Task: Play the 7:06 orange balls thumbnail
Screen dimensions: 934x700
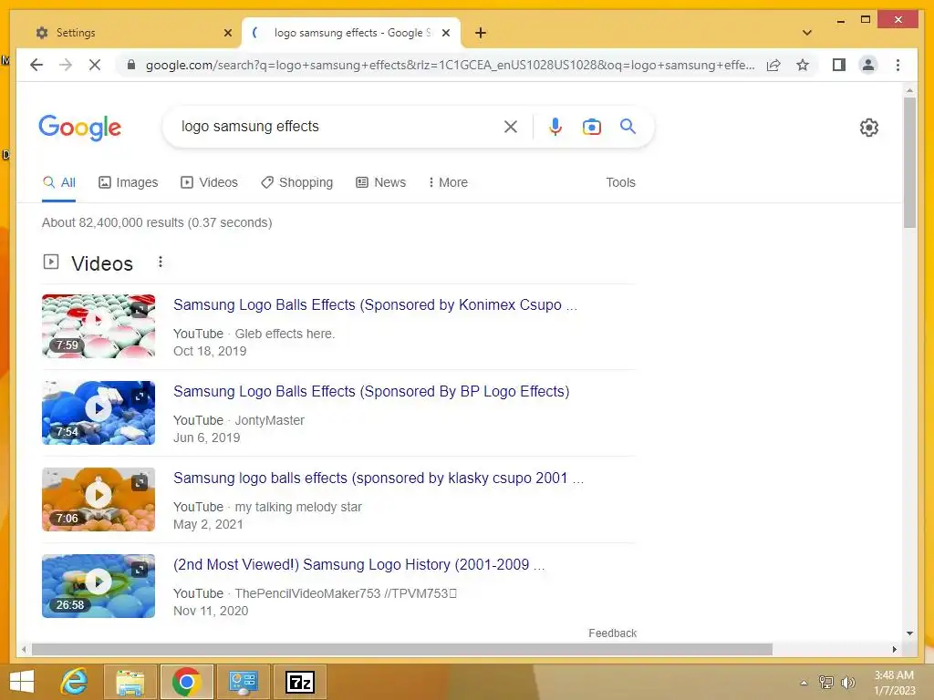Action: pos(99,499)
